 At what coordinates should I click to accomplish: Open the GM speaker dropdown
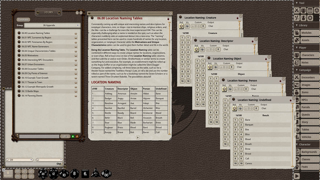[x=19, y=159]
